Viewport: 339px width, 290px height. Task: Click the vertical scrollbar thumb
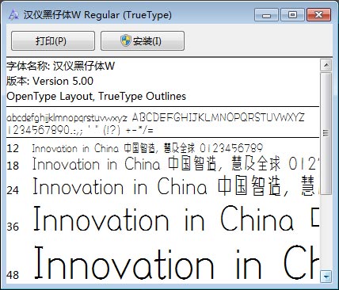click(326, 133)
